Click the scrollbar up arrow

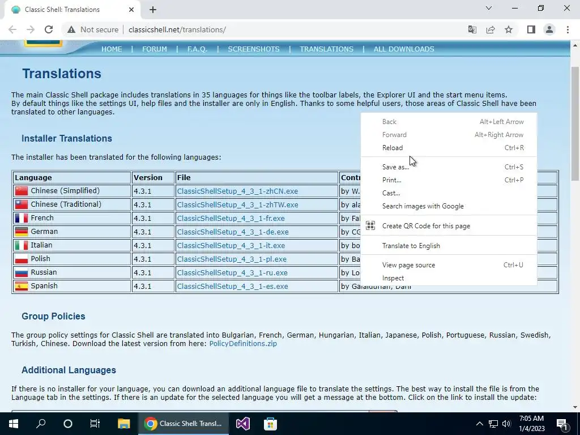click(575, 45)
